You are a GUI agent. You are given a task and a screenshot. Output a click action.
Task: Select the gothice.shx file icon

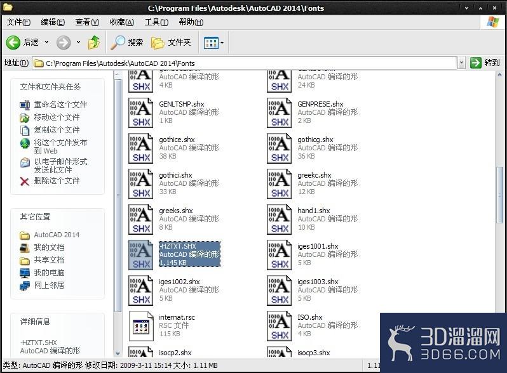(x=140, y=148)
